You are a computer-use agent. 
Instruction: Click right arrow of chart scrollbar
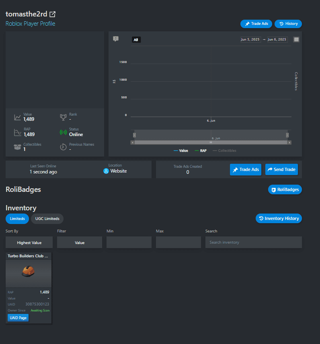click(289, 142)
